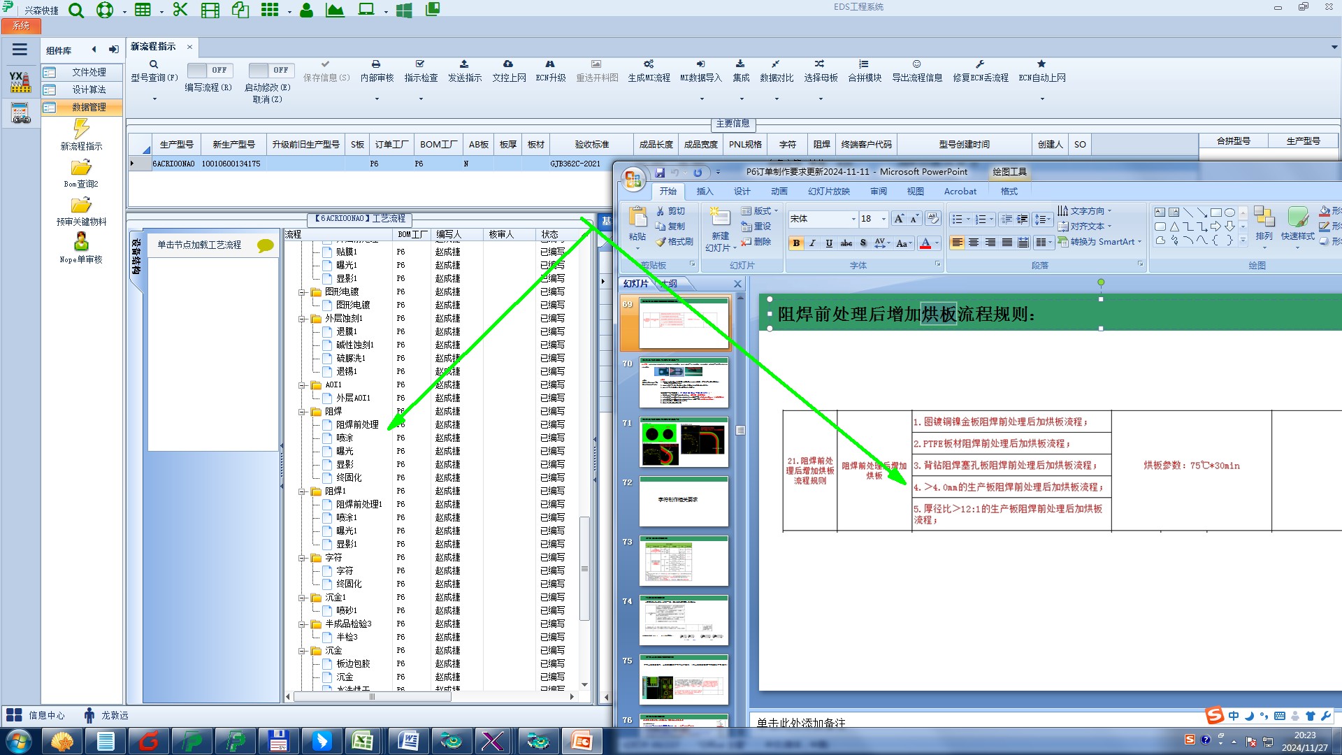Switch to the 插入 ribbon tab

705,192
